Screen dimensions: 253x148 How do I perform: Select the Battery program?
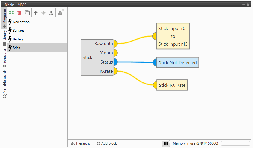point(18,39)
